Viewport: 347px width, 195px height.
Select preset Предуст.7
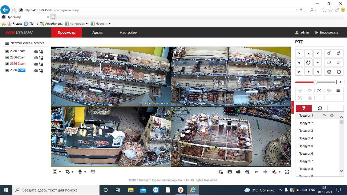[306, 161]
